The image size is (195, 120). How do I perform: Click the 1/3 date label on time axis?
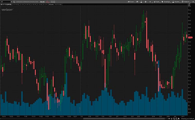[82, 116]
